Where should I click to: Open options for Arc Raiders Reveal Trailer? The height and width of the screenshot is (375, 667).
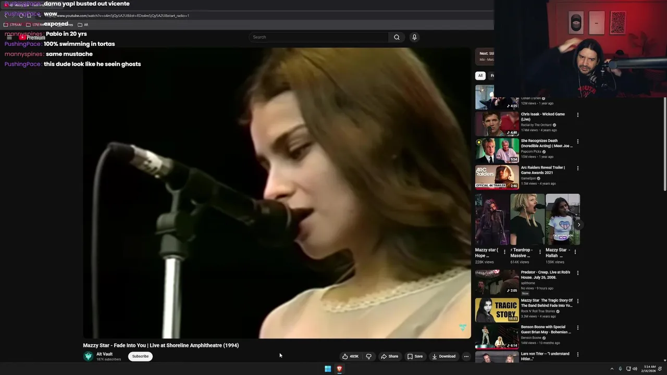pyautogui.click(x=577, y=168)
